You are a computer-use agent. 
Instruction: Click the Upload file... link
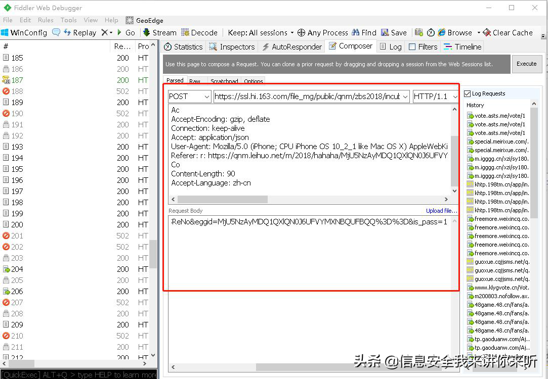coord(441,211)
